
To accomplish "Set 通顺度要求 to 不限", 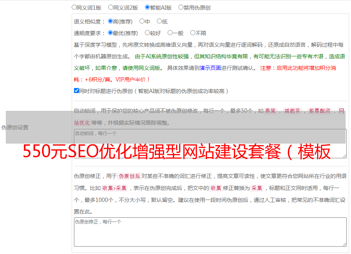I will click(193, 33).
